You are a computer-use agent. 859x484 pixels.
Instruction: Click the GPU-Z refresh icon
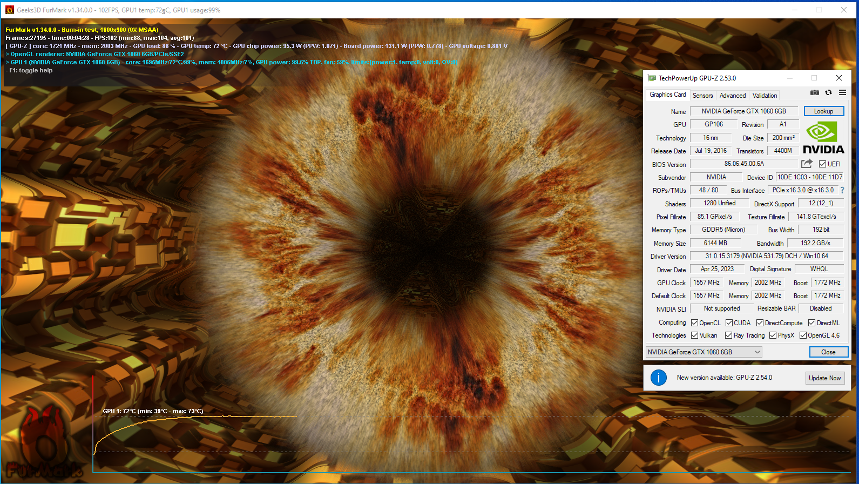[828, 93]
